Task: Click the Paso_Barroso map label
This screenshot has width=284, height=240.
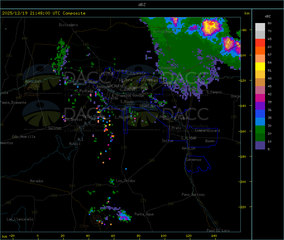Action: pyautogui.click(x=193, y=195)
